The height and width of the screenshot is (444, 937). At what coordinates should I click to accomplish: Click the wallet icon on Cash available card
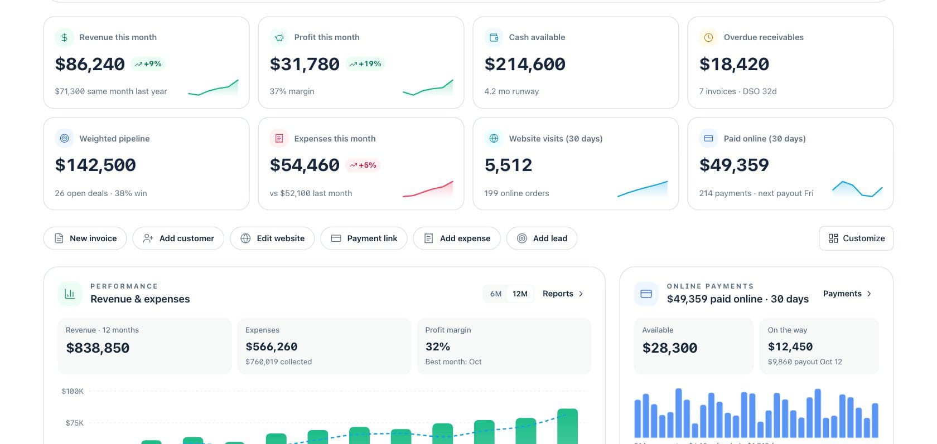tap(494, 37)
